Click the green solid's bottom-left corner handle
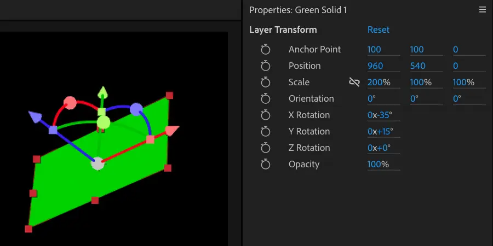The image size is (493, 246). click(28, 229)
